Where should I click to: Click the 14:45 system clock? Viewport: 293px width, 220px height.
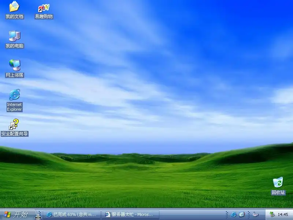(283, 214)
